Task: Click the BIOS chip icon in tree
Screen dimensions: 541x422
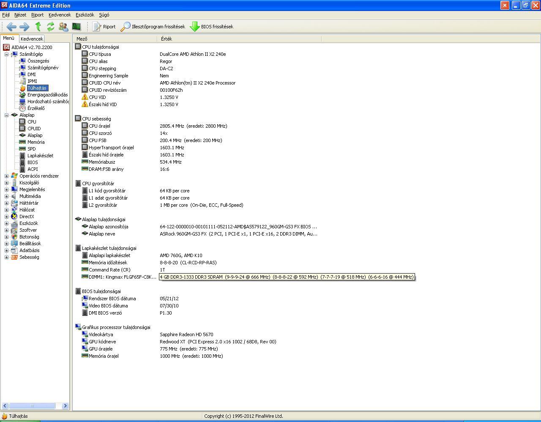Action: [22, 162]
